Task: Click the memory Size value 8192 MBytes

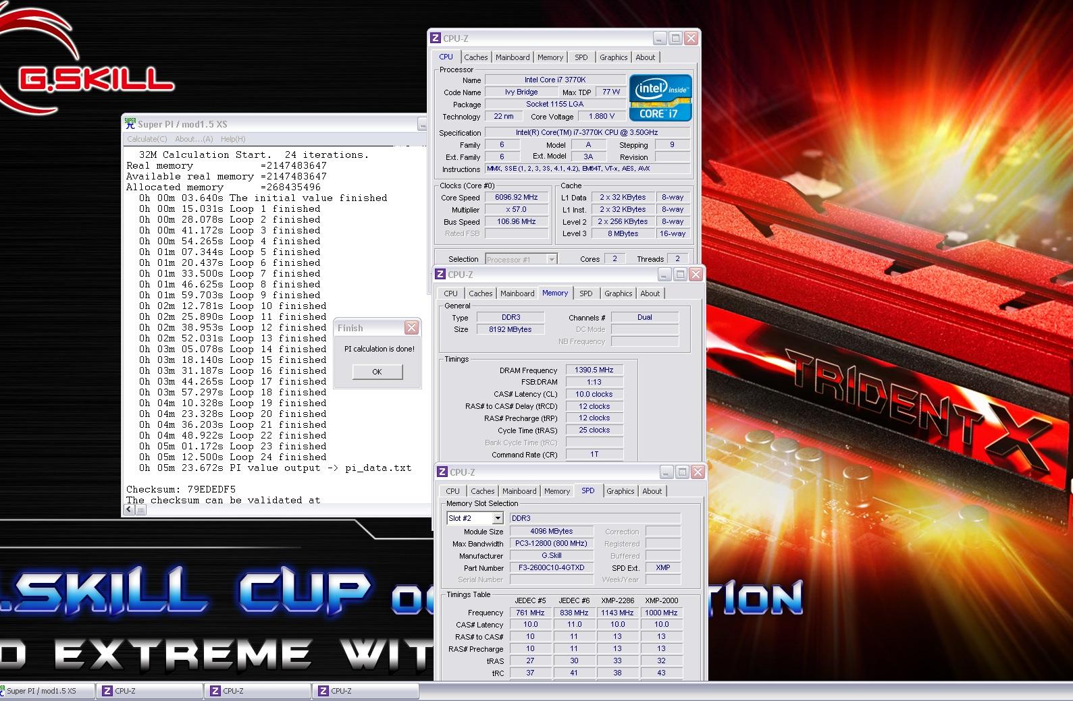Action: [511, 329]
